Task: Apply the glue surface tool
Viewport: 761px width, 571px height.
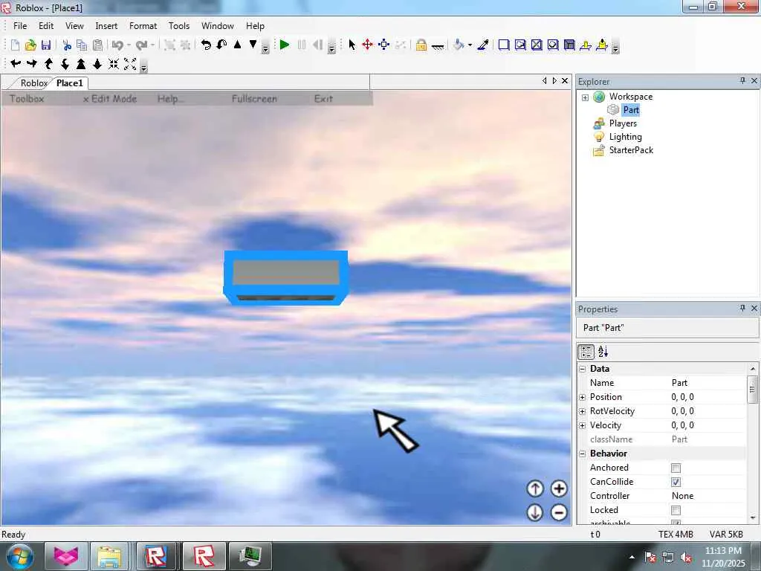Action: (x=520, y=45)
